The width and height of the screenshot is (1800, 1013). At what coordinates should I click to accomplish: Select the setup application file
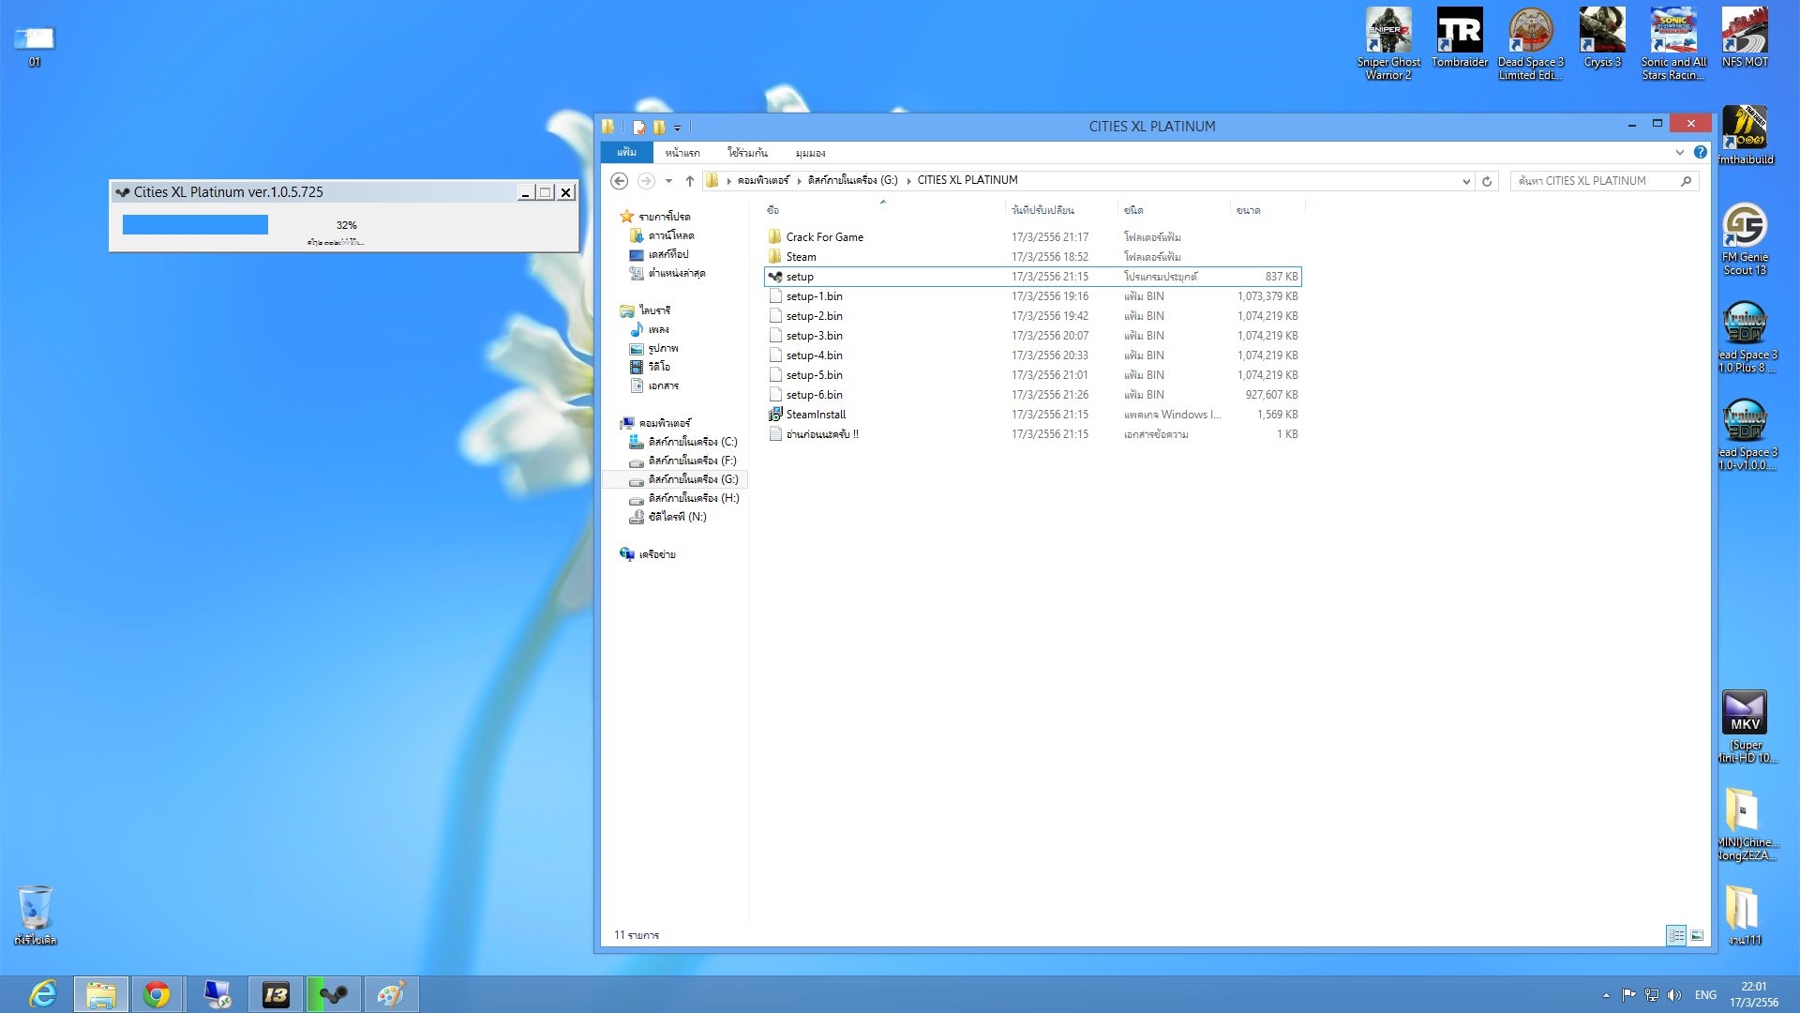pos(799,277)
